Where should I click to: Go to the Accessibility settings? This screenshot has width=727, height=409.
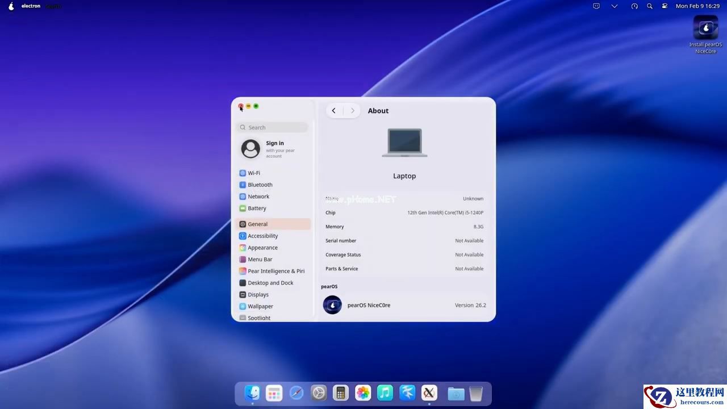tap(262, 236)
